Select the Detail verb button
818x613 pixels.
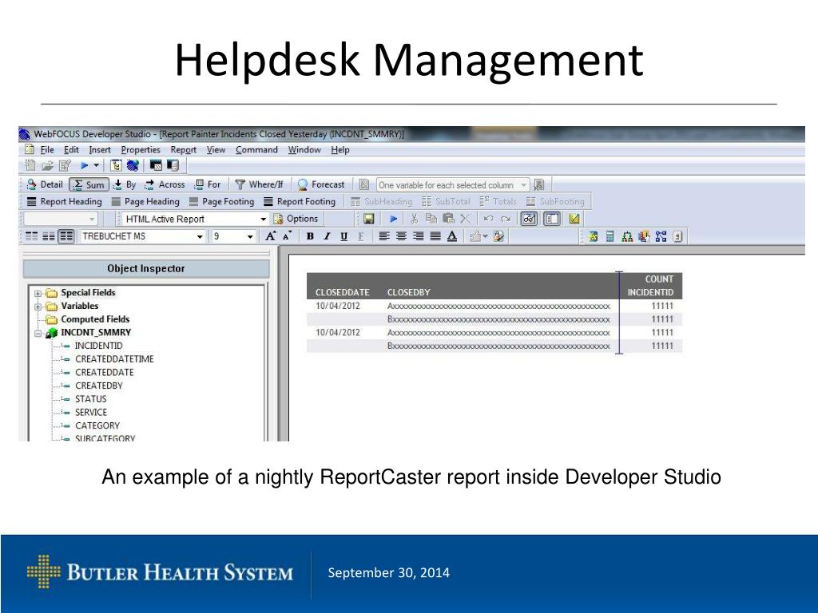[45, 184]
